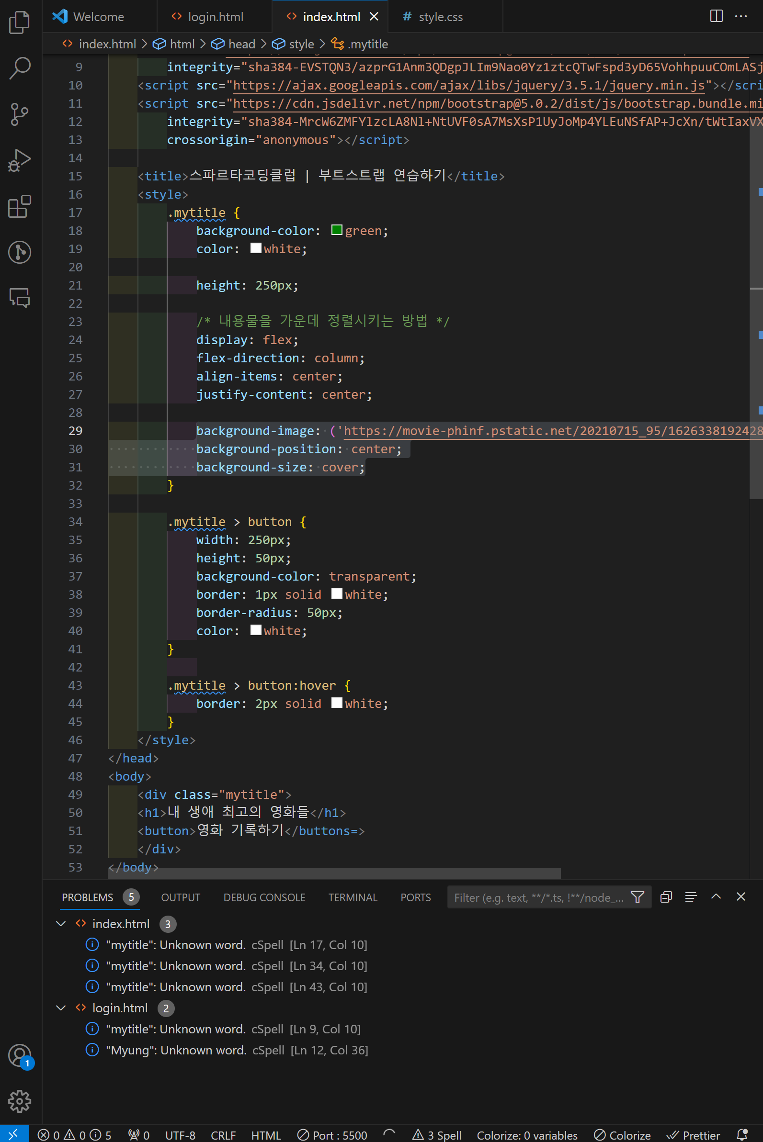763x1142 pixels.
Task: Click the radio ports indicator showing 0
Action: (139, 1135)
